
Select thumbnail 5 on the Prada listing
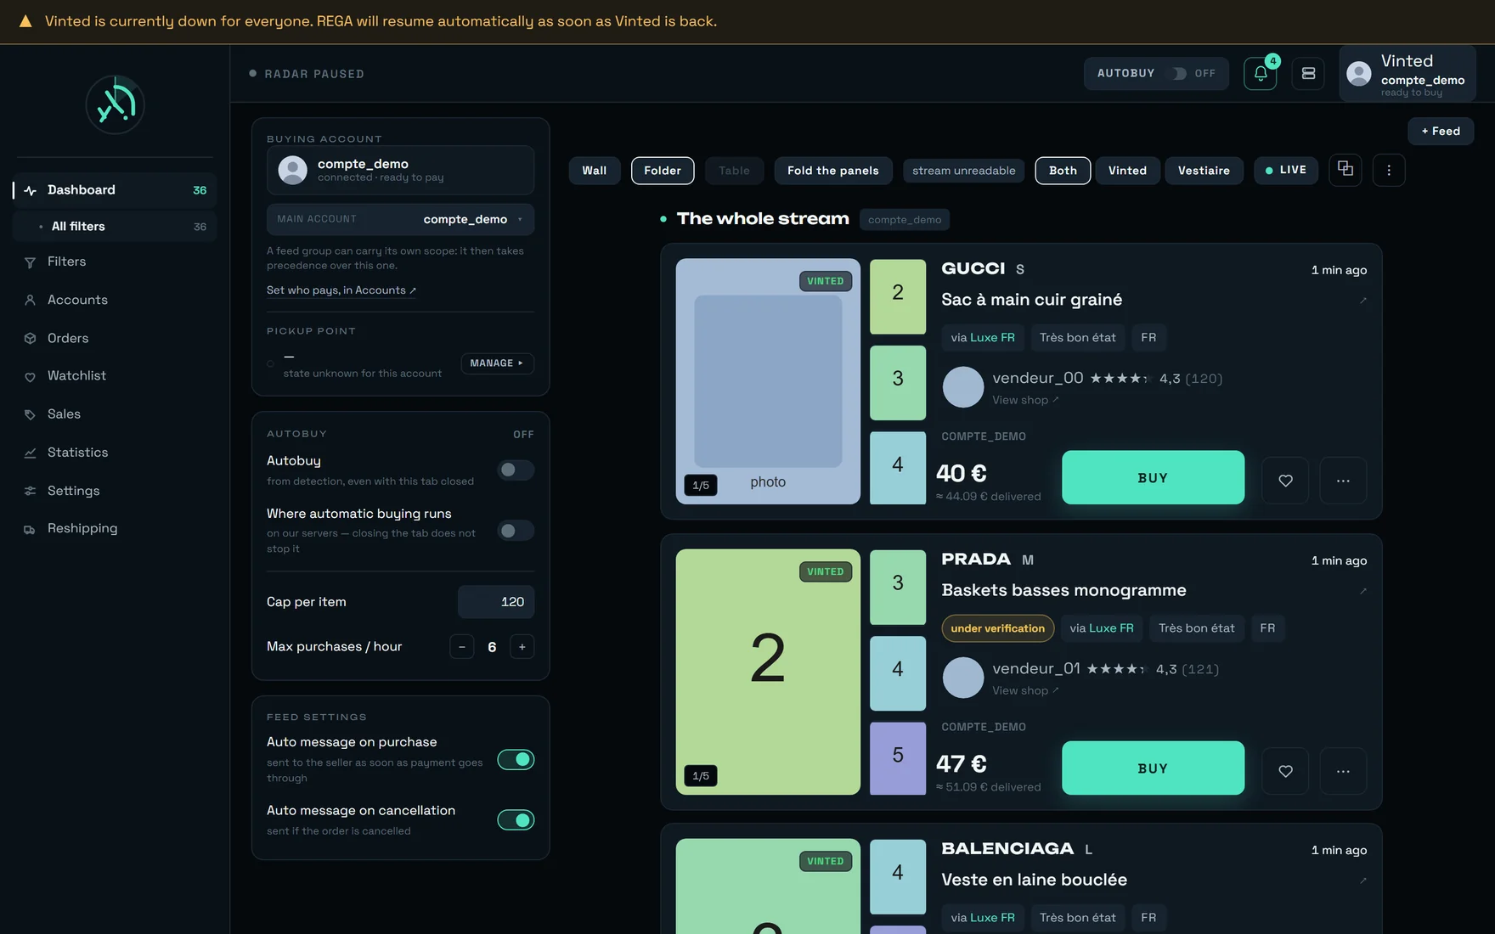(x=898, y=758)
